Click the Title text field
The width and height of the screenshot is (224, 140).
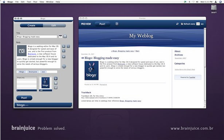(x=37, y=37)
